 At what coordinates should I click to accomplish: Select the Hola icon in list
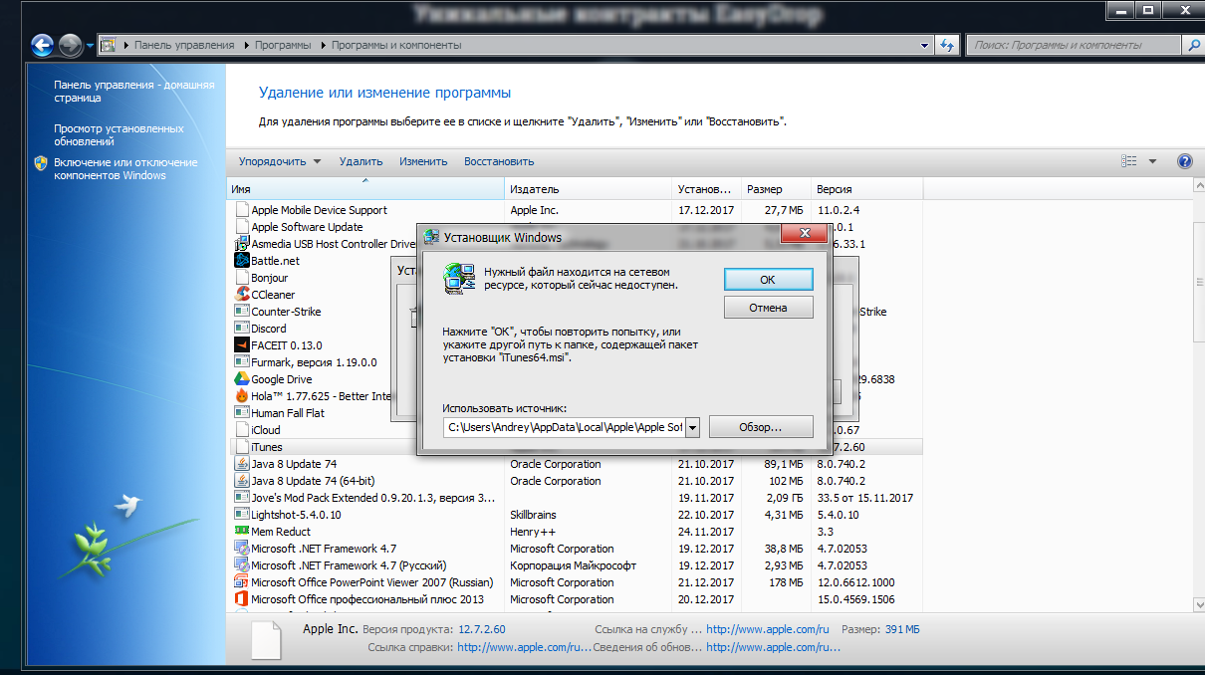point(241,396)
